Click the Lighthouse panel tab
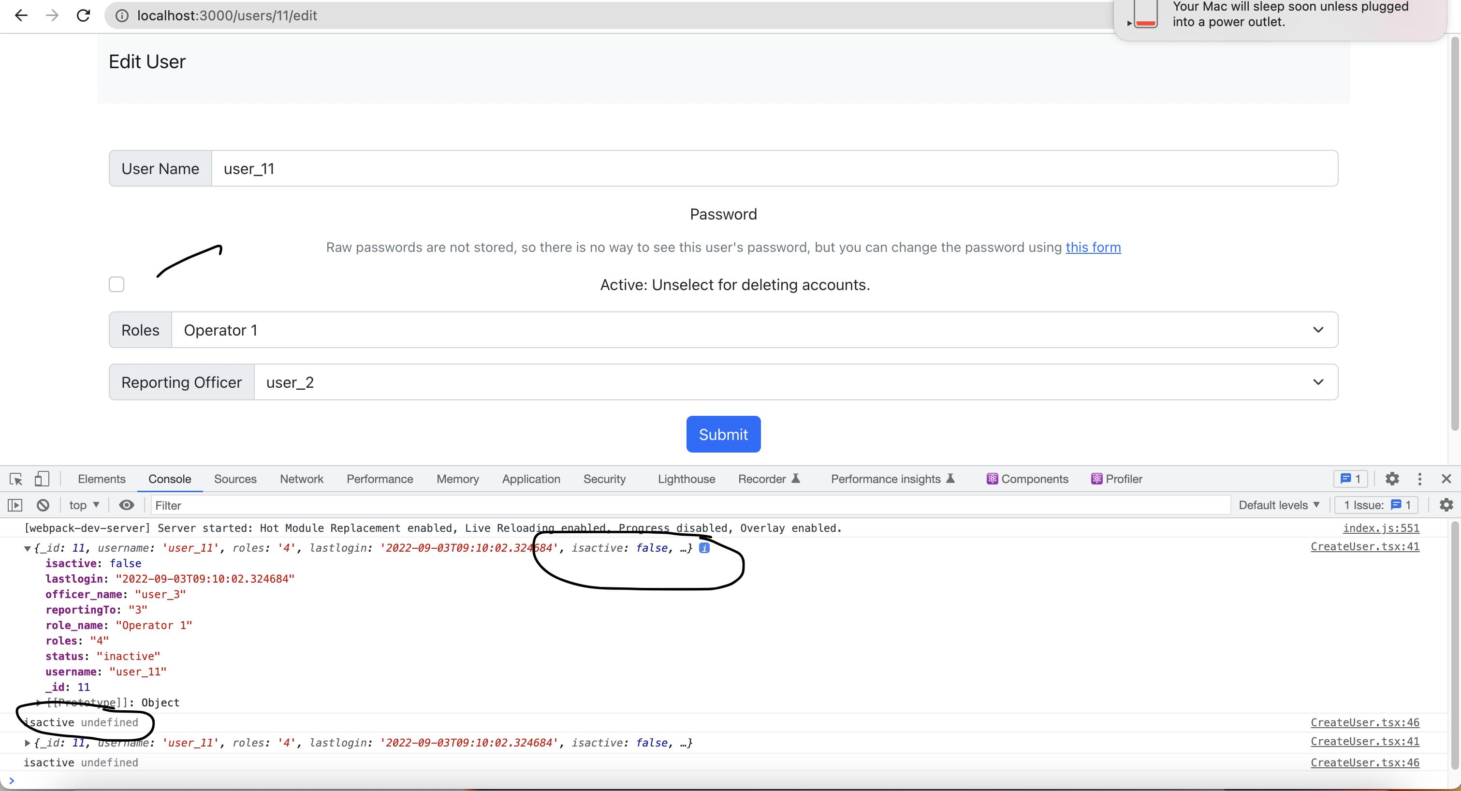Screen dimensions: 1461x791 tap(686, 478)
